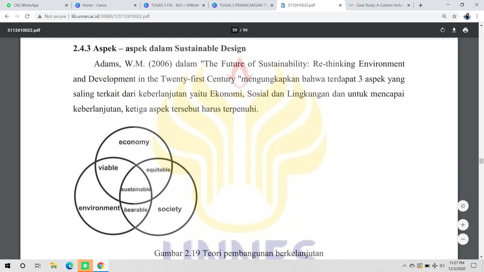
Task: Bookmark this page with star icon
Action: coord(454,16)
